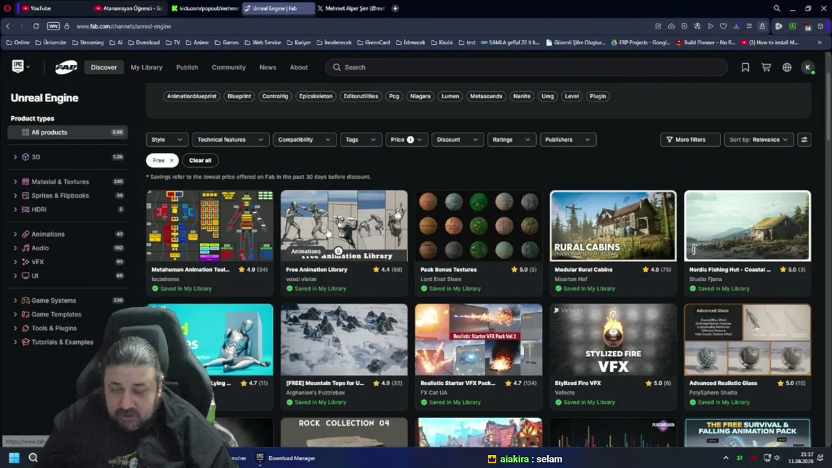Click the Game Templates category icon
The image size is (832, 468).
coord(26,315)
